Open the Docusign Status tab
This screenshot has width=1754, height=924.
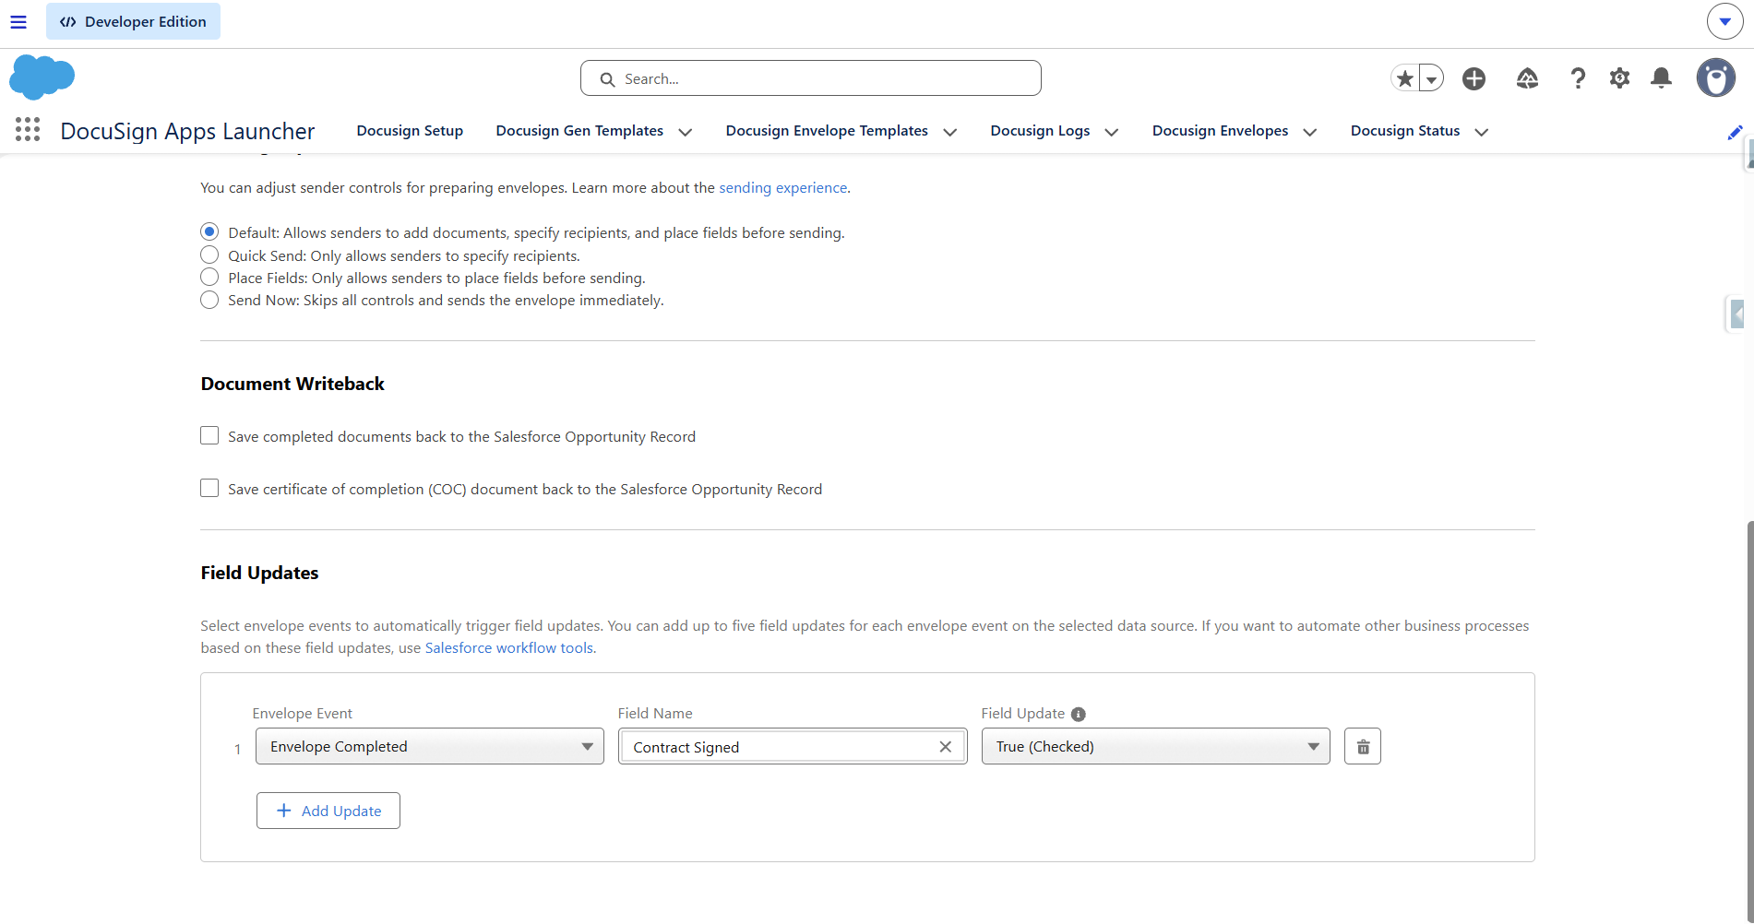tap(1405, 131)
